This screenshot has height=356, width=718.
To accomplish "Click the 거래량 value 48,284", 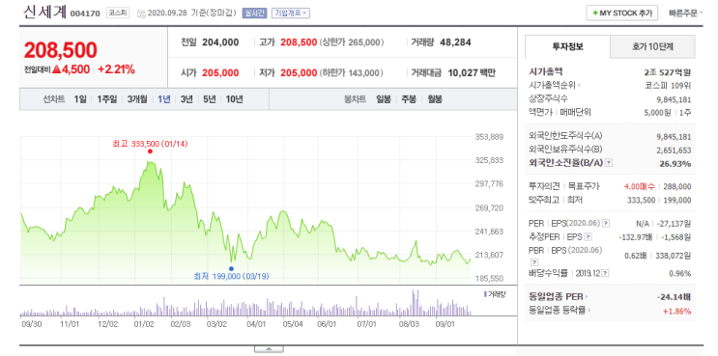I will (455, 42).
